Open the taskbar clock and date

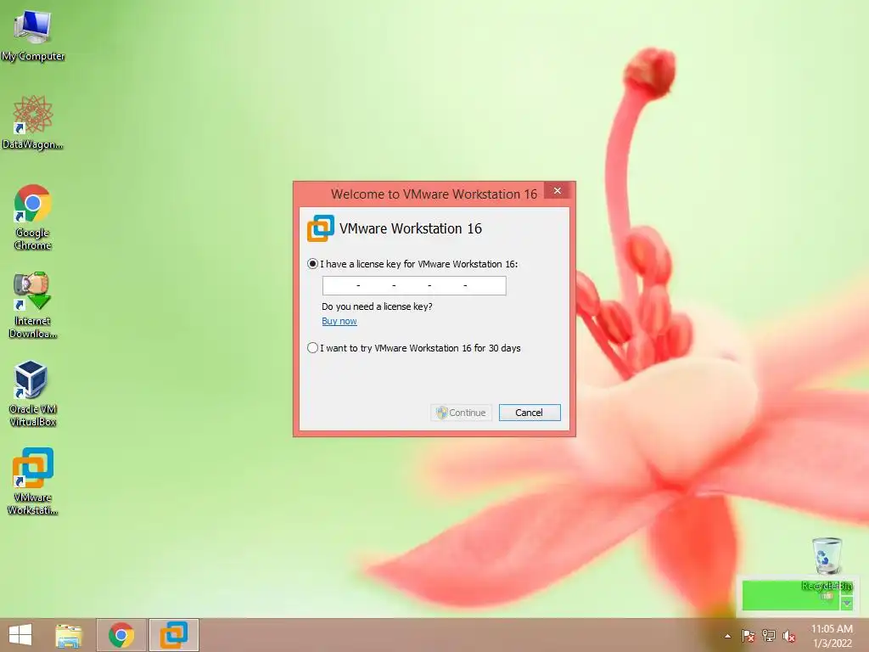tap(832, 636)
